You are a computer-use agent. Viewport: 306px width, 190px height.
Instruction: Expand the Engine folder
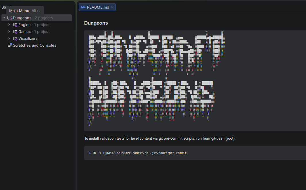(9, 25)
